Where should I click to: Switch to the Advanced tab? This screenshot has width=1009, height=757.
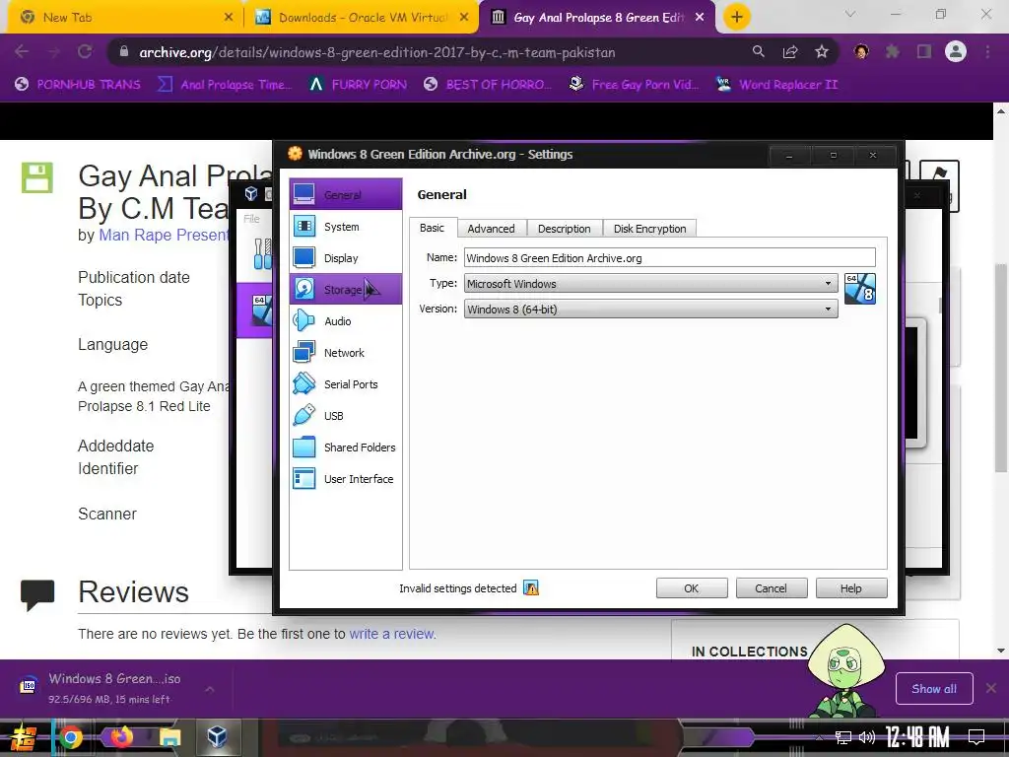click(x=491, y=229)
